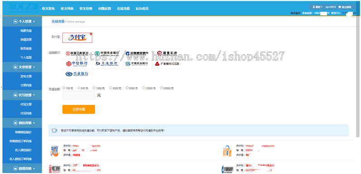Open 发布文章 in sidebar

[26, 76]
